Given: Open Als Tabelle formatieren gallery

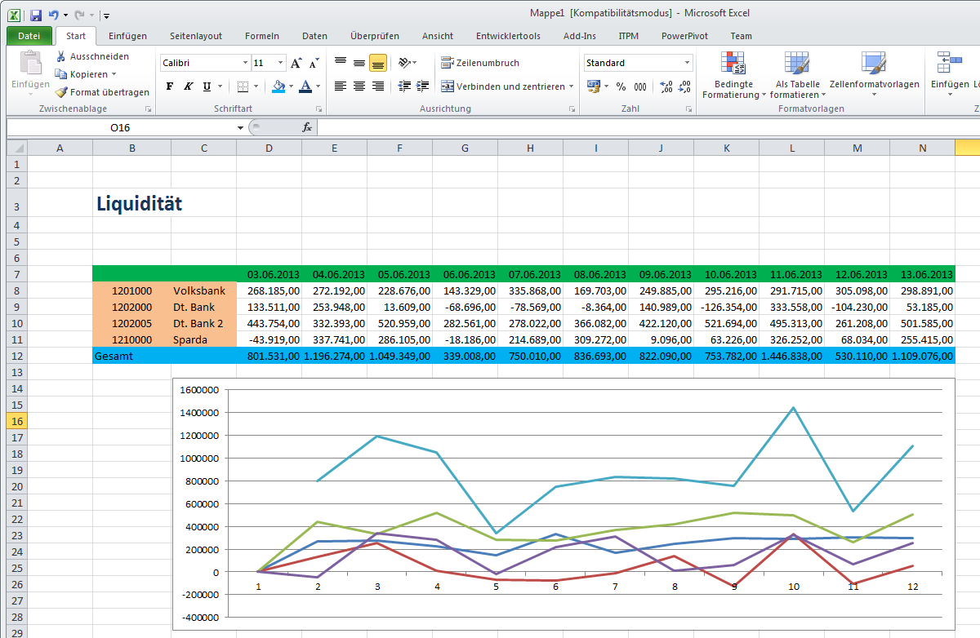Looking at the screenshot, I should (x=796, y=75).
